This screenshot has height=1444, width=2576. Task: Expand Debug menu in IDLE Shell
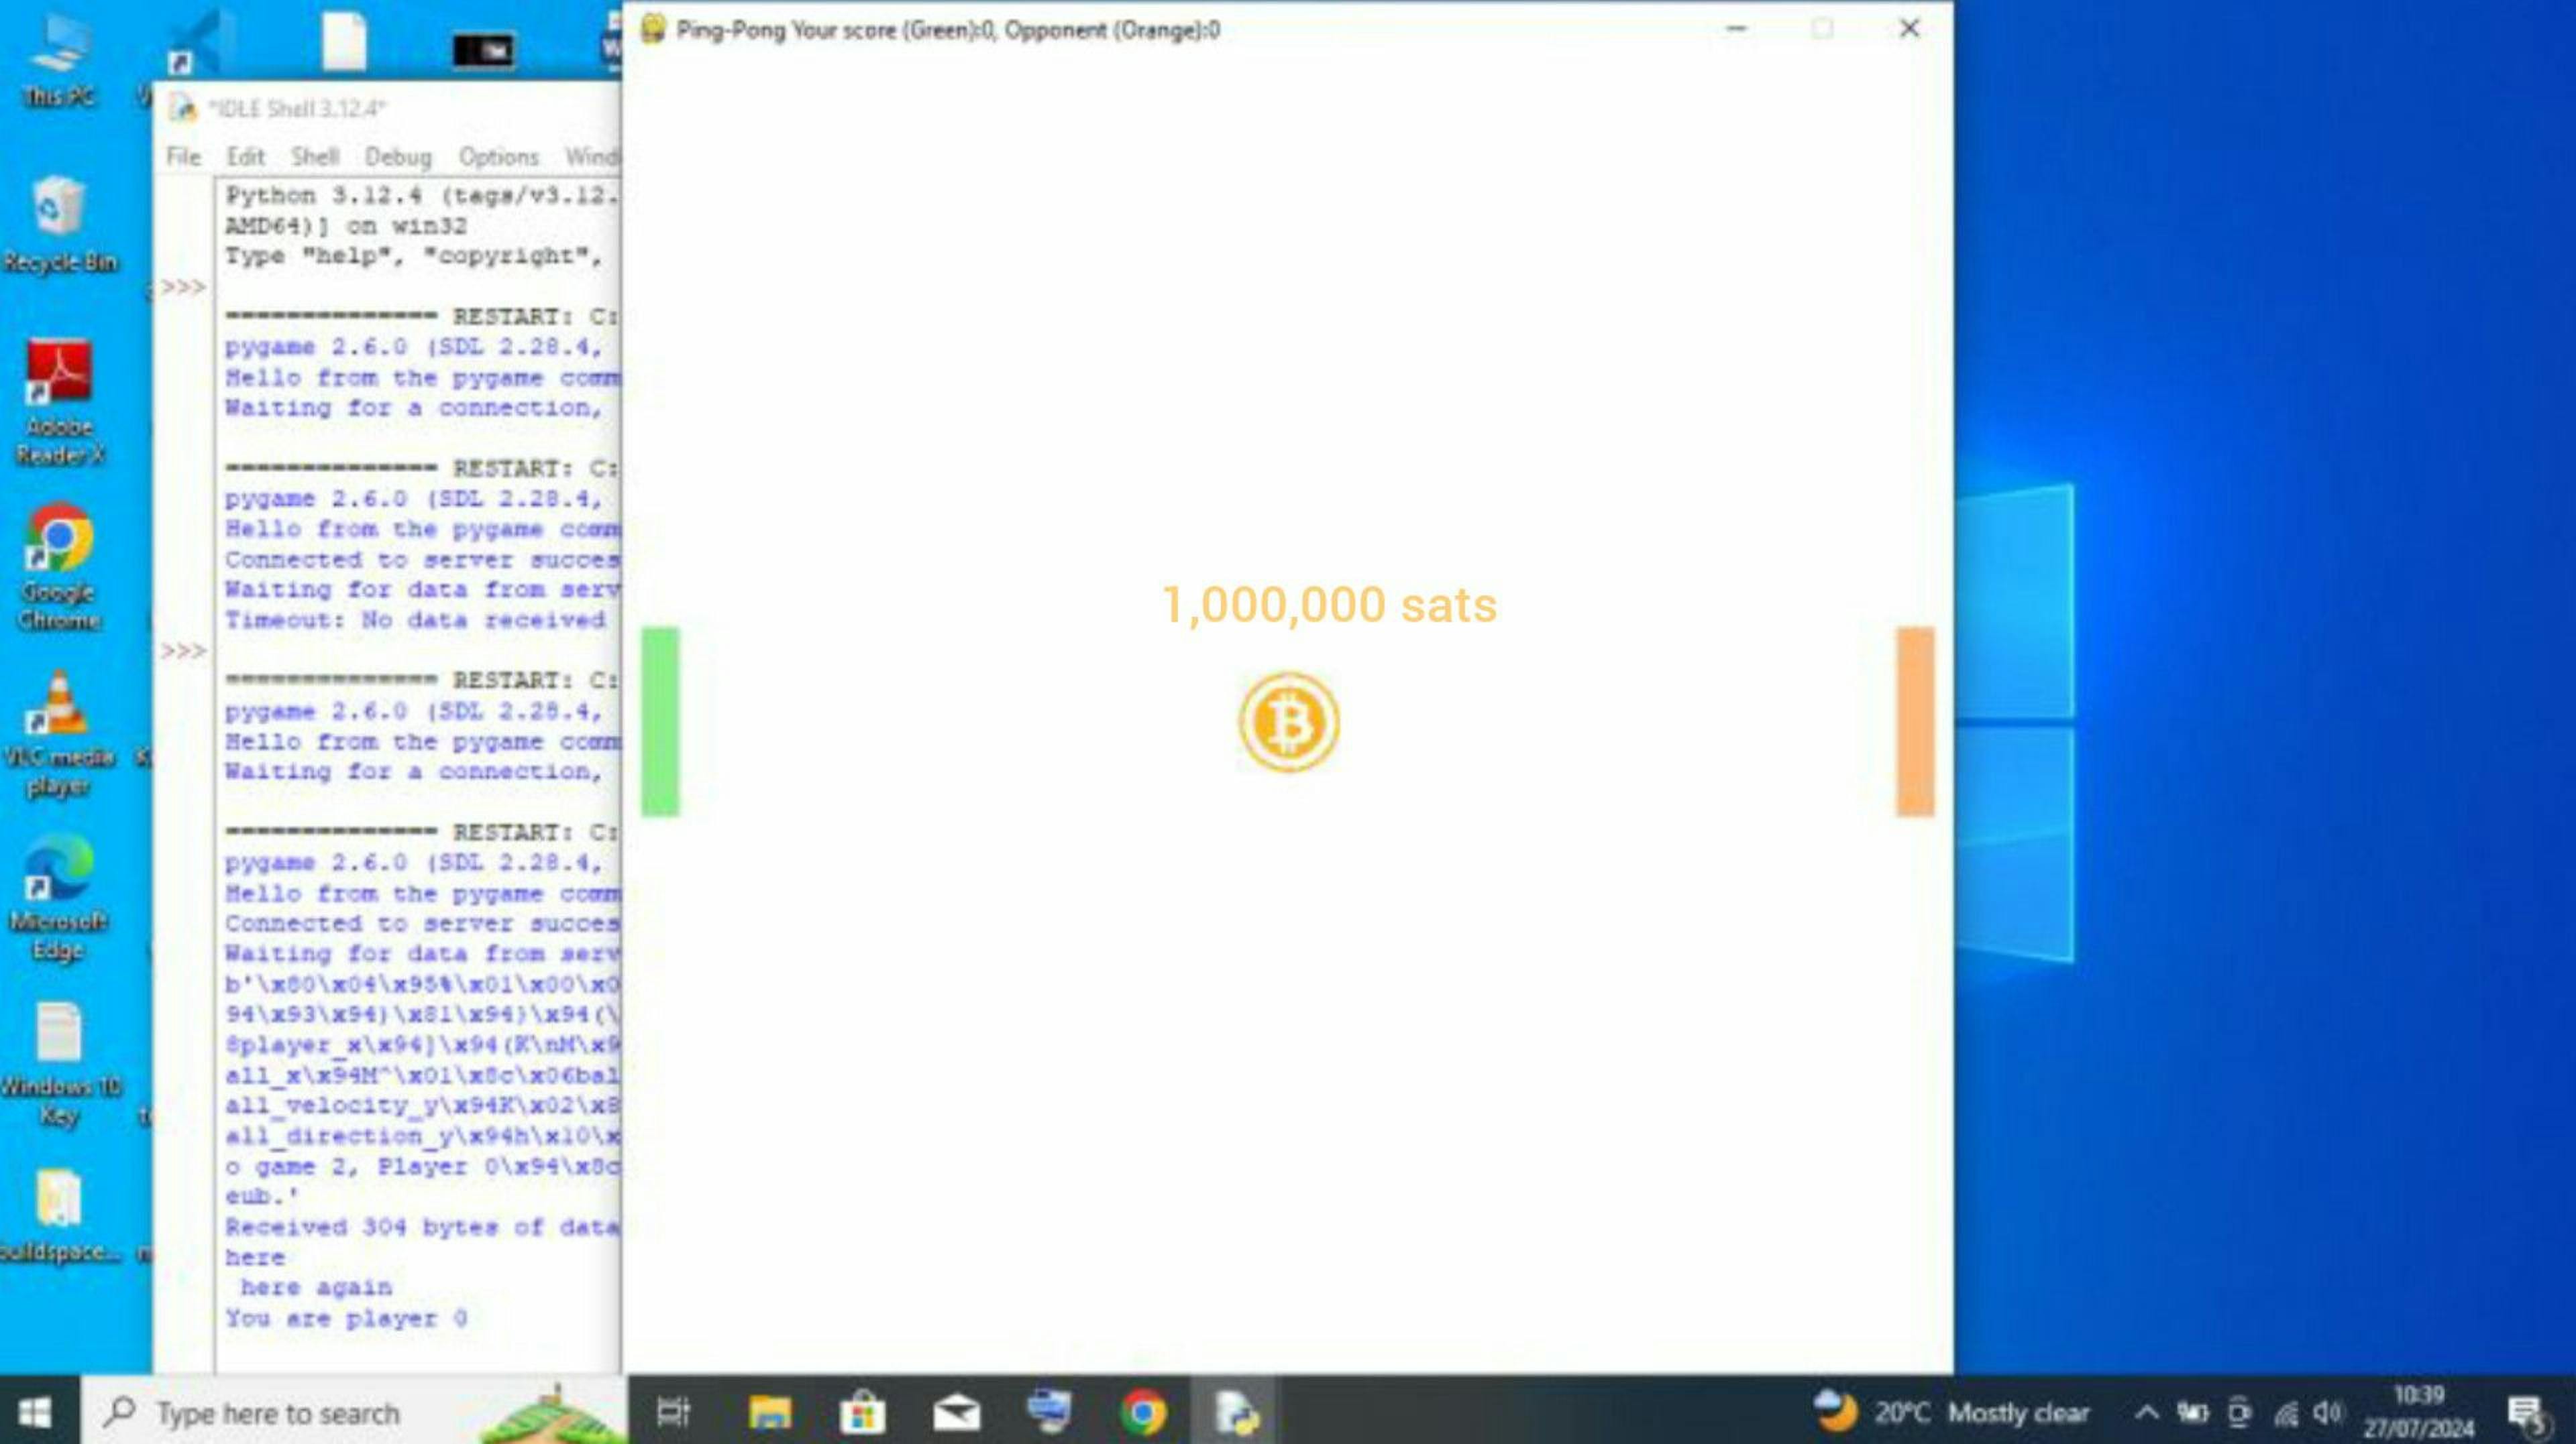point(398,156)
